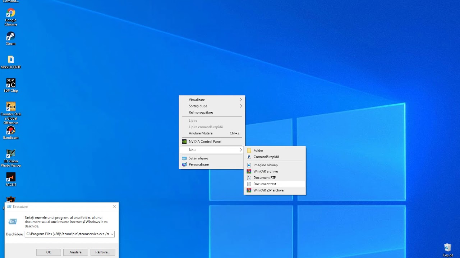Select the 3DP Chip desktop icon
The height and width of the screenshot is (258, 460).
coord(11,85)
